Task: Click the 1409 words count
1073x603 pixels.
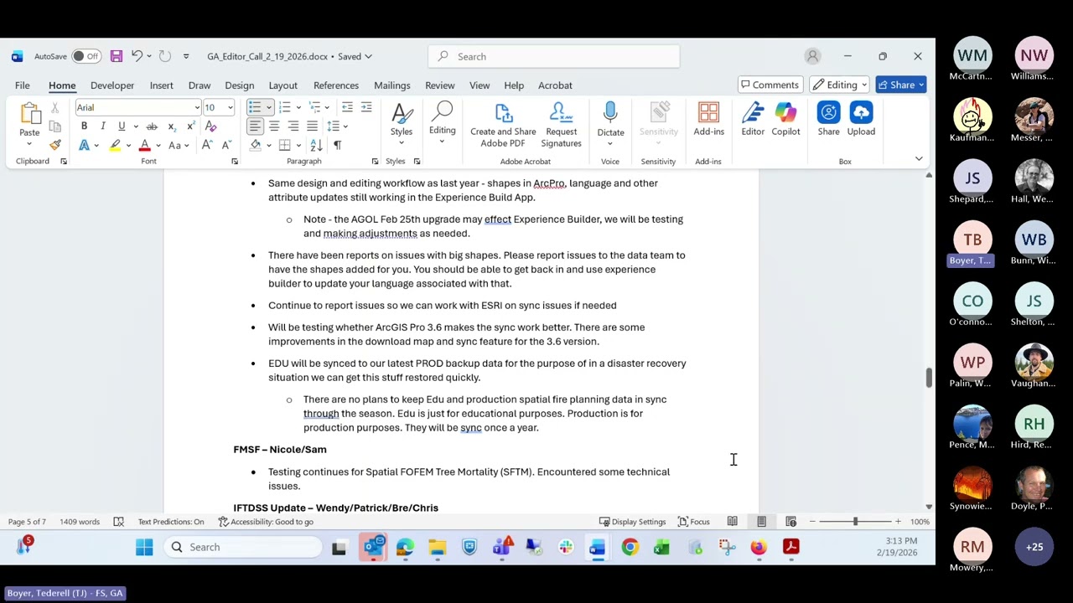Action: point(79,522)
